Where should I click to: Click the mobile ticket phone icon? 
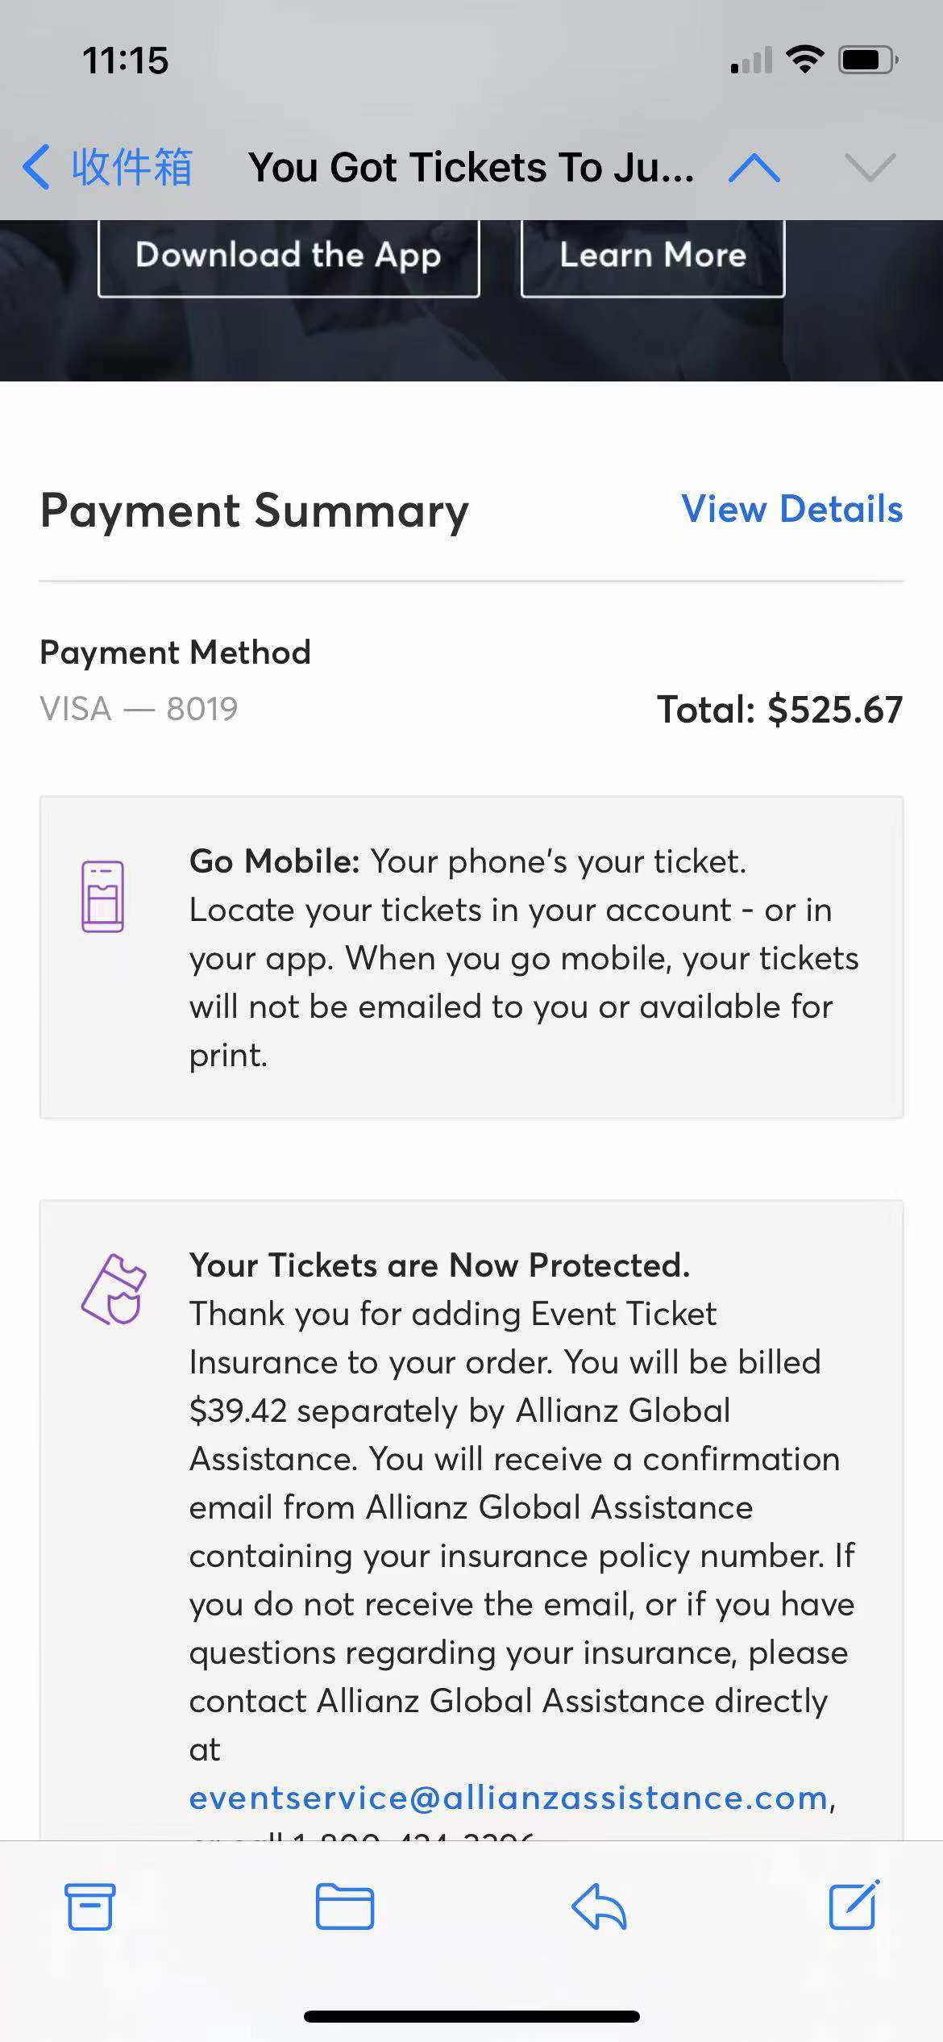[102, 897]
